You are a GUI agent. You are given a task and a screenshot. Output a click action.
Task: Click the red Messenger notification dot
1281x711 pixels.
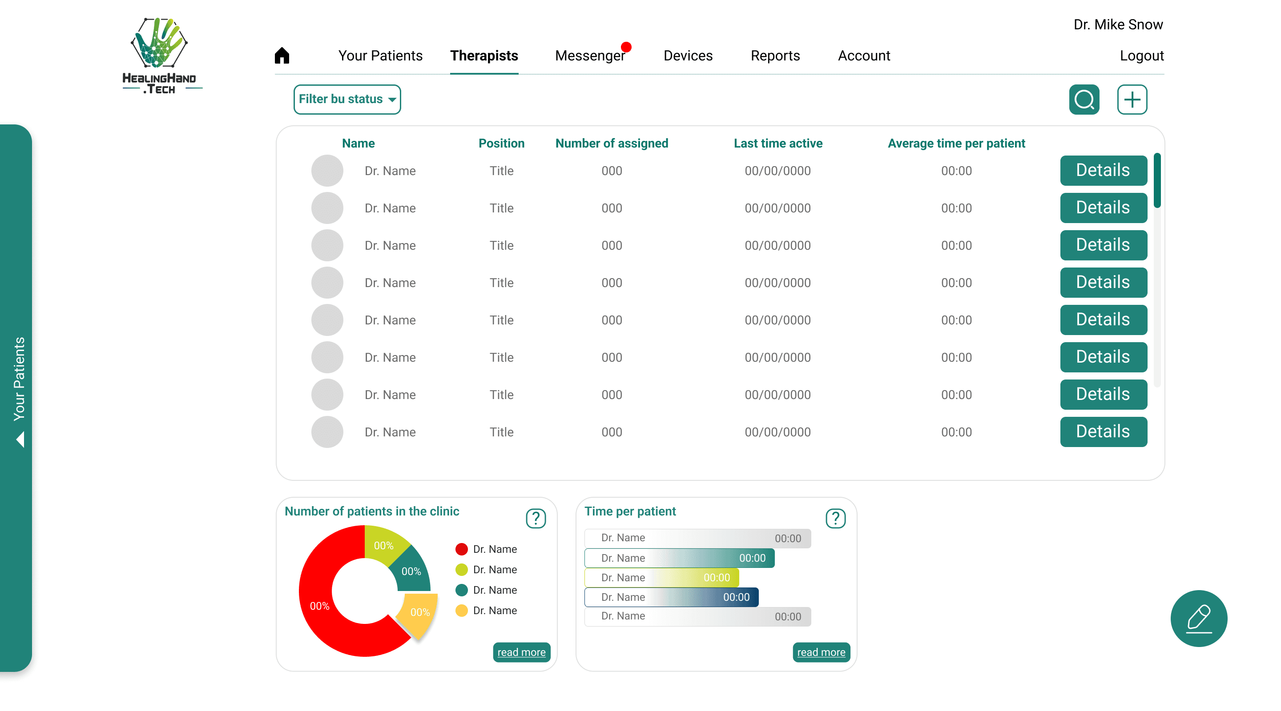pyautogui.click(x=626, y=47)
